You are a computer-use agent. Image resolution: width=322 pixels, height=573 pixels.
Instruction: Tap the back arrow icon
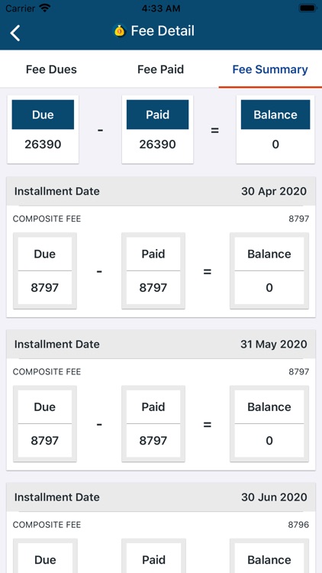pos(15,33)
